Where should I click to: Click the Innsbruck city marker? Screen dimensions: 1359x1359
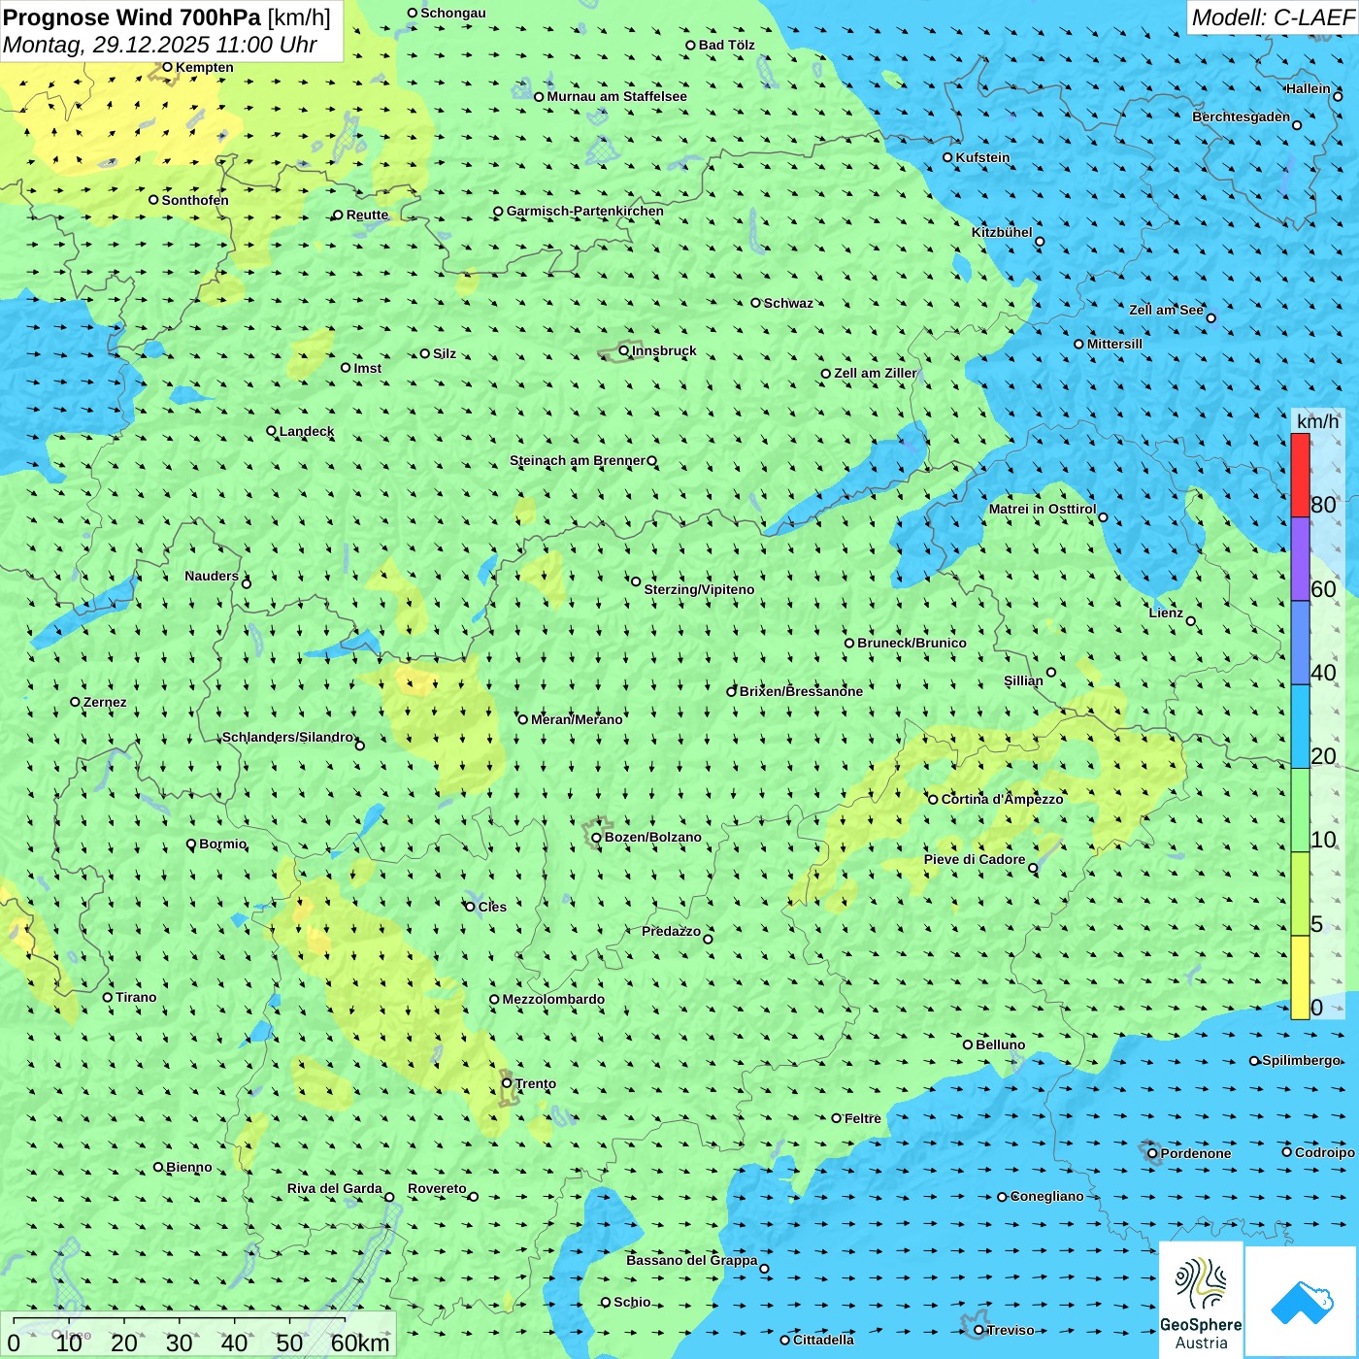coord(624,350)
